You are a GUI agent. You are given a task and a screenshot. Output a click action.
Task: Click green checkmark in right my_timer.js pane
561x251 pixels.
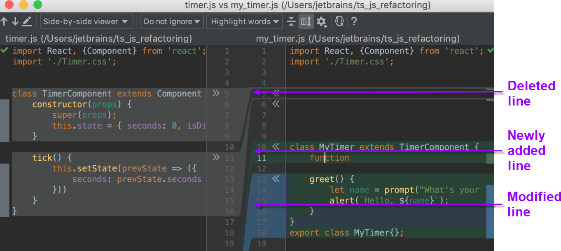(x=490, y=50)
